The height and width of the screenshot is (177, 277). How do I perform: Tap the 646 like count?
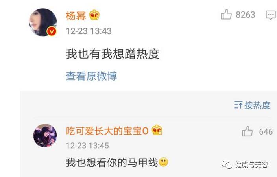click(266, 132)
